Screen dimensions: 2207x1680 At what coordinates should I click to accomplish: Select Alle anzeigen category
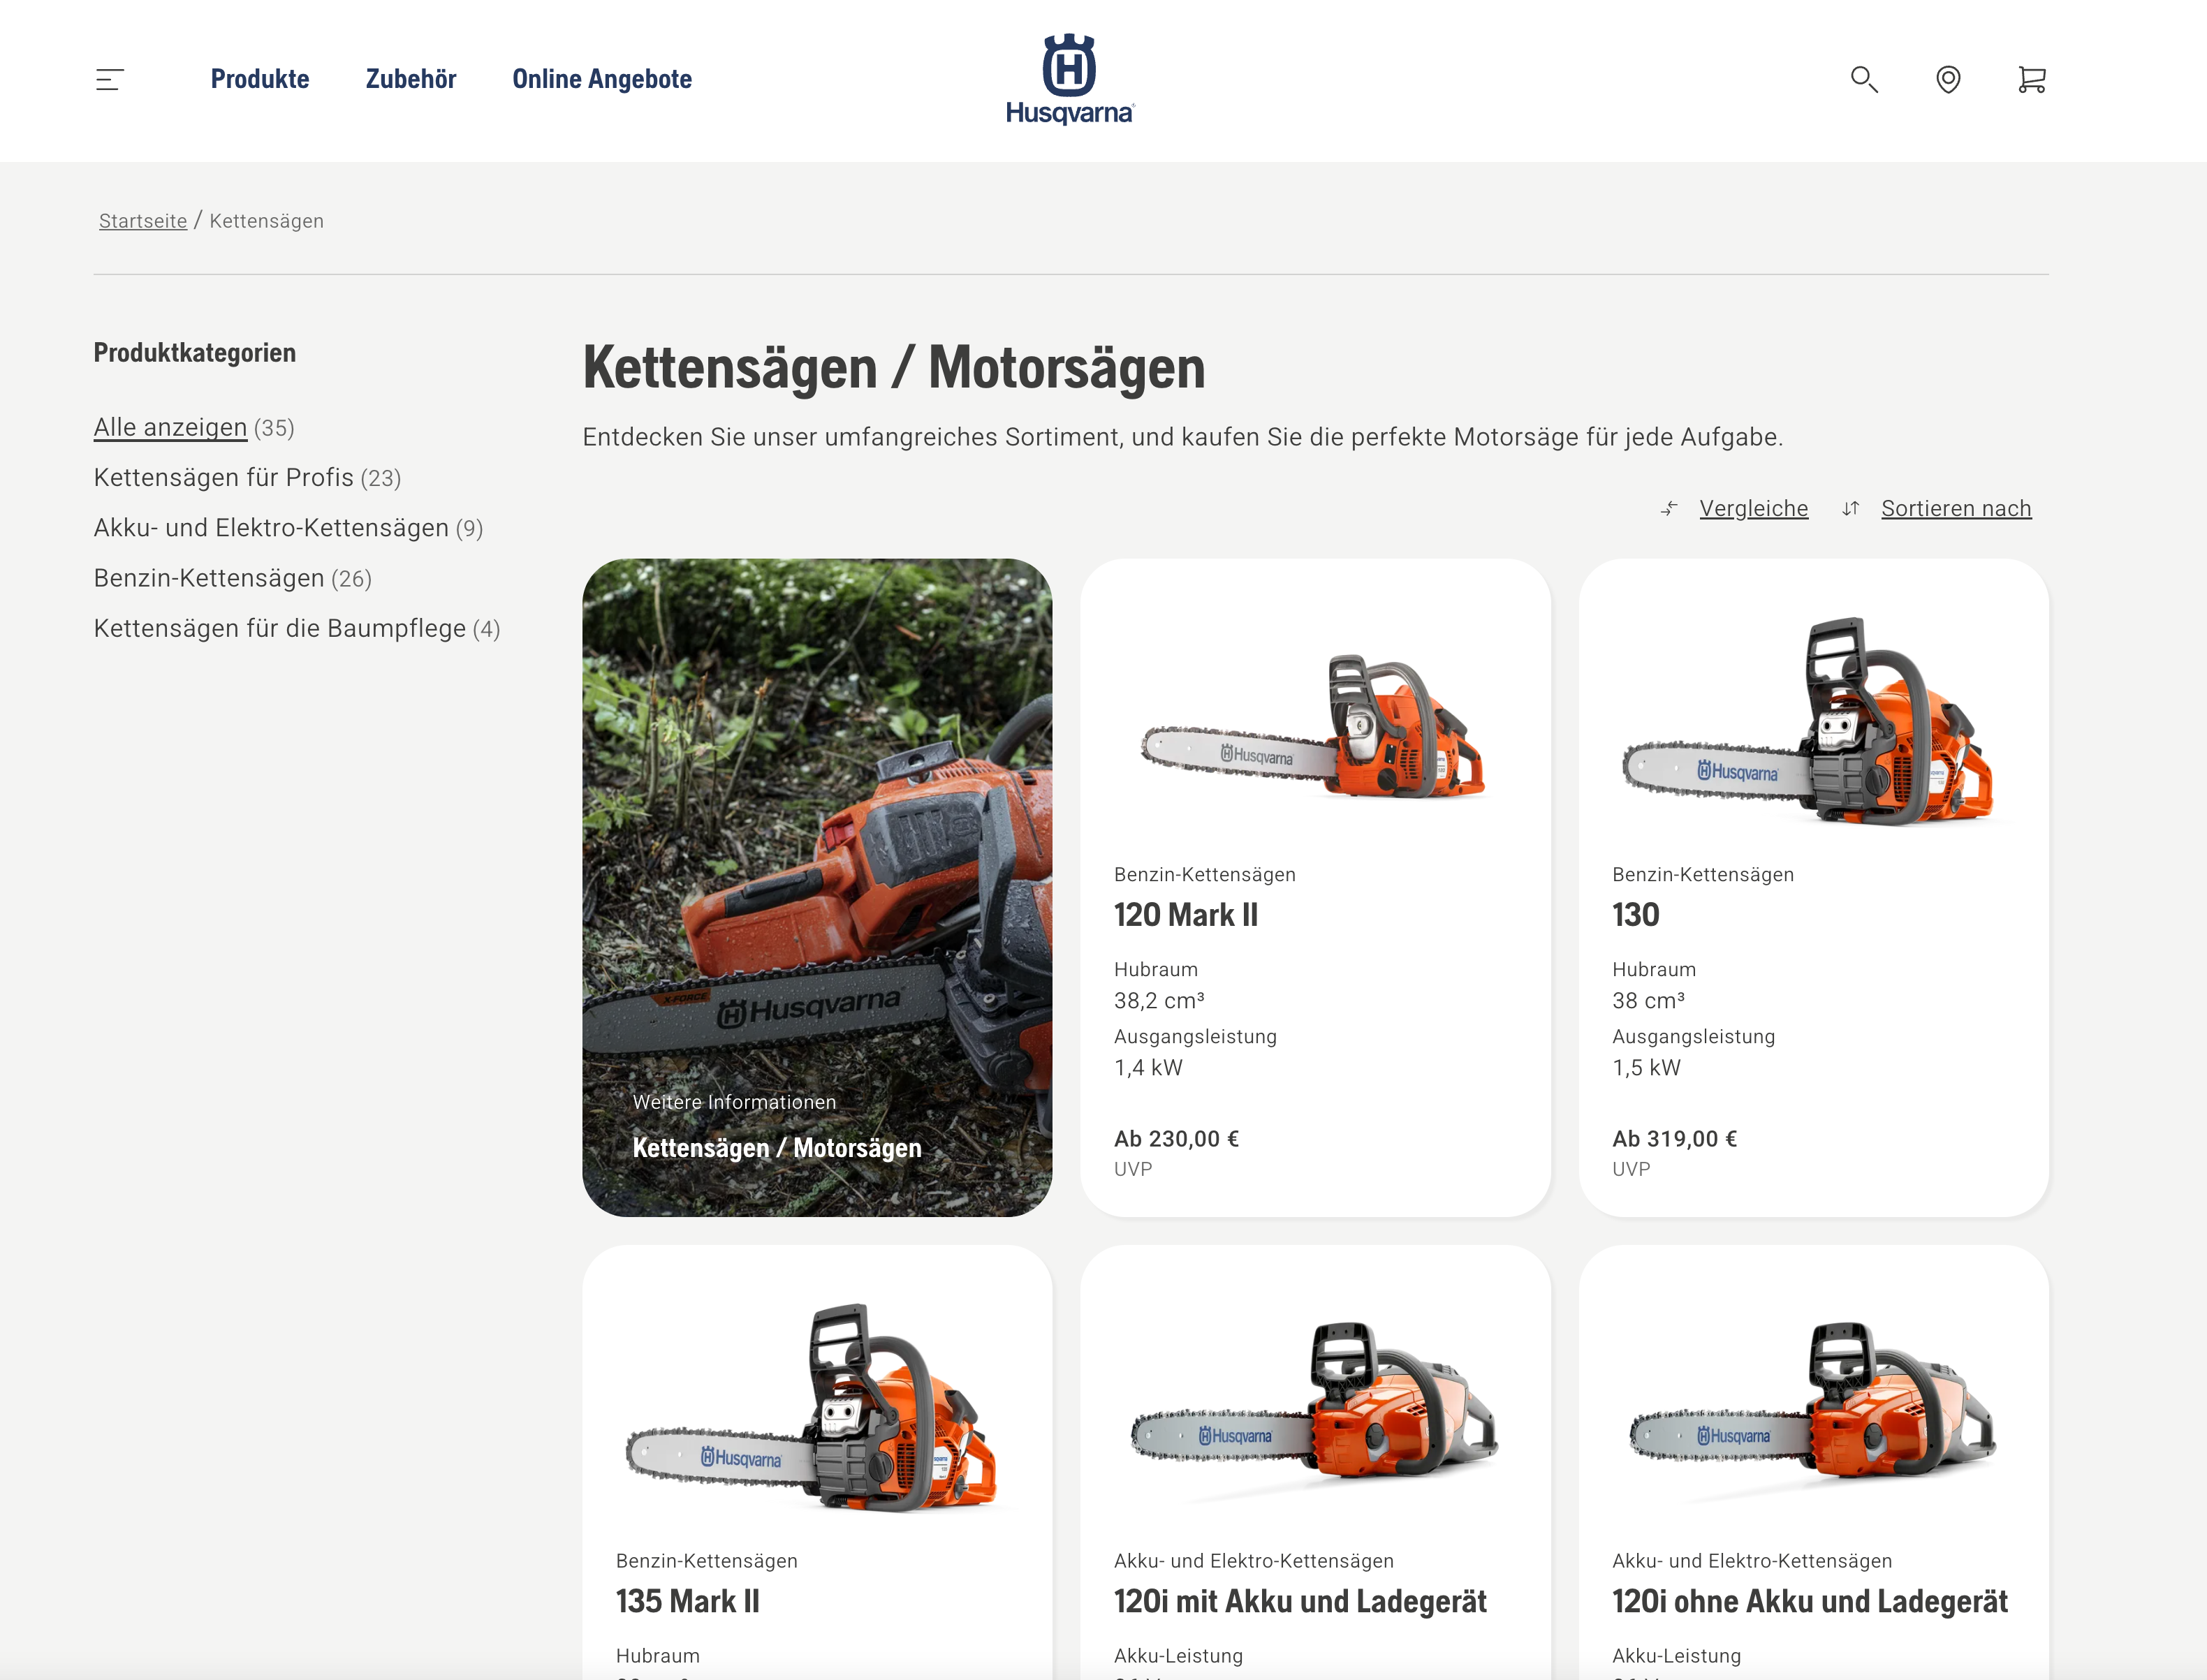point(170,428)
